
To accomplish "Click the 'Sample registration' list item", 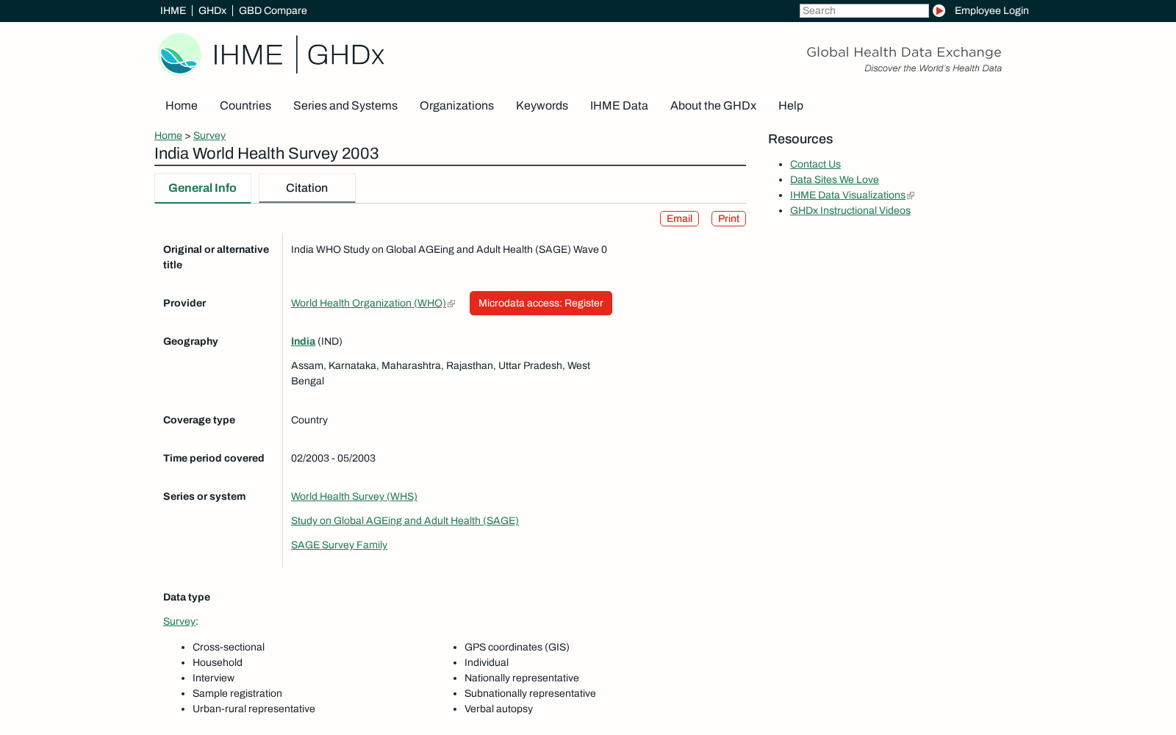I will pos(237,693).
